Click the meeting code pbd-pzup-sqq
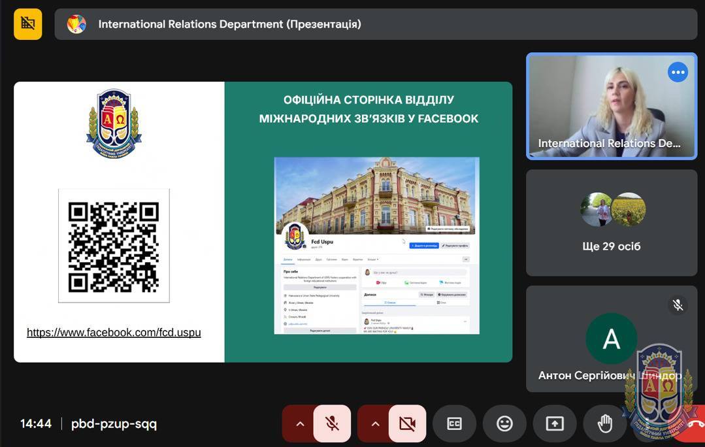This screenshot has height=447, width=705. tap(114, 423)
